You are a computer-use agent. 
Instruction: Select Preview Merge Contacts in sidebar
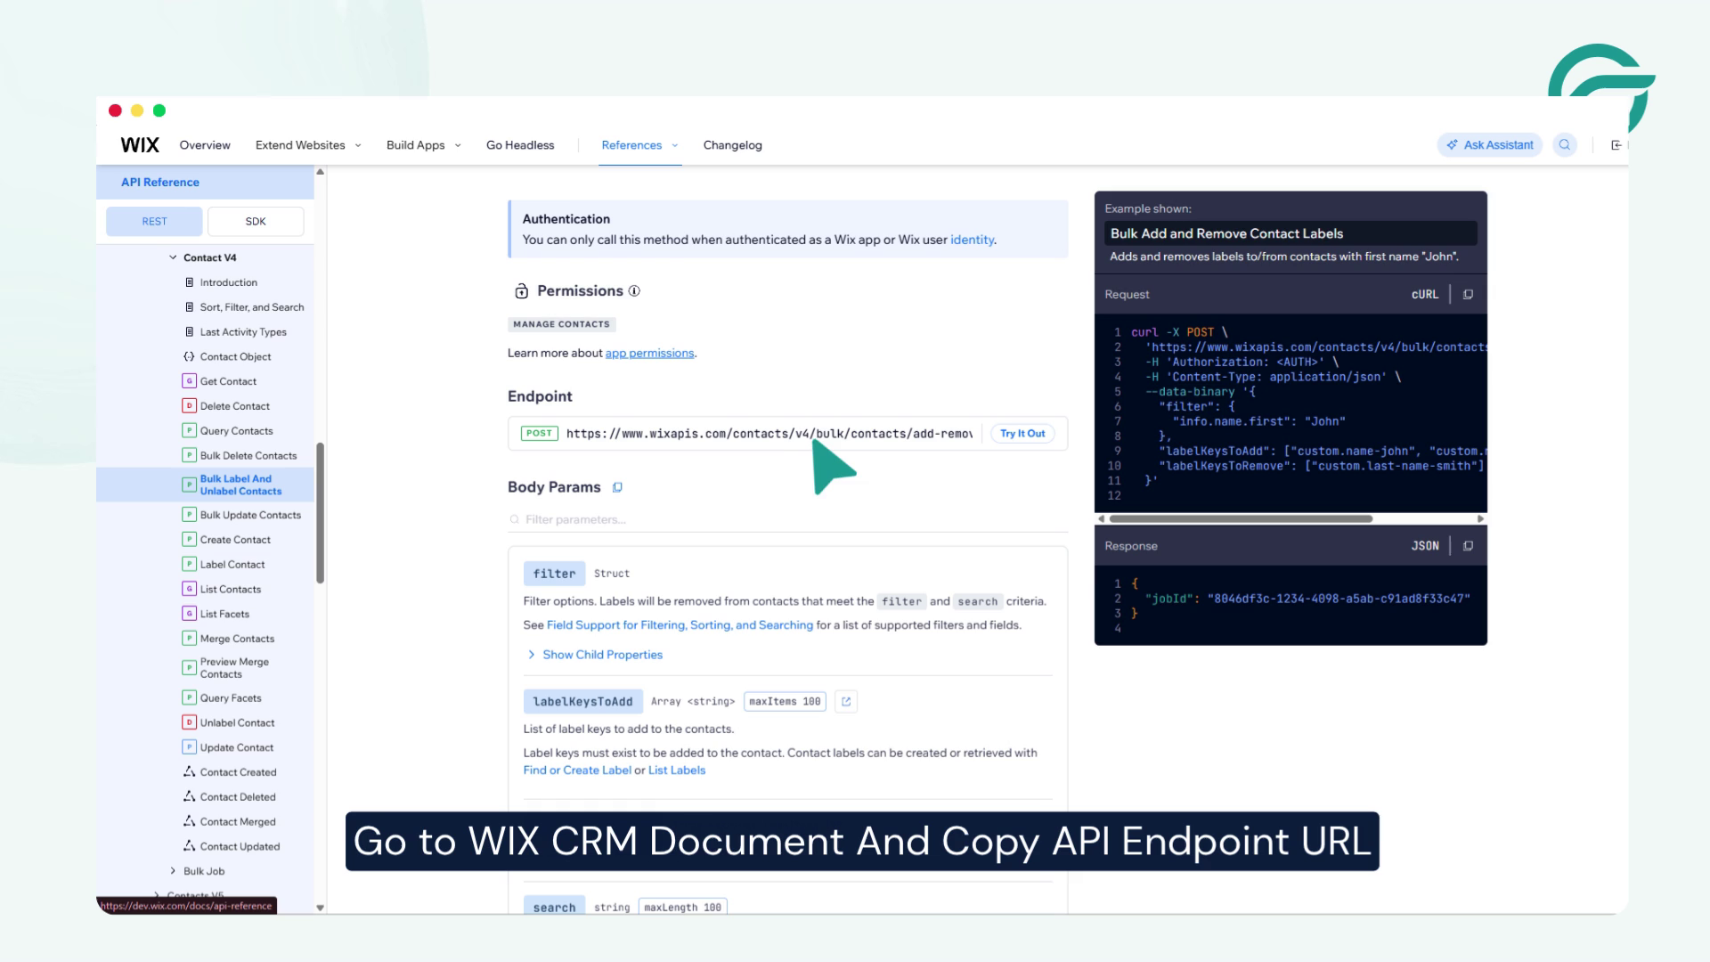pyautogui.click(x=234, y=668)
